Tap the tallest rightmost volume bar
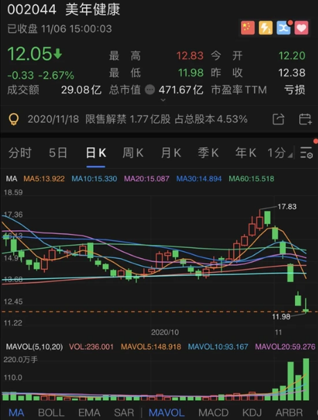 [306, 379]
